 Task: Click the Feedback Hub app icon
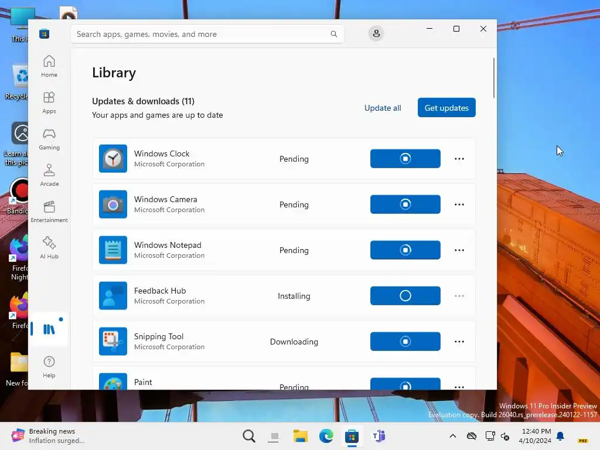pos(113,296)
